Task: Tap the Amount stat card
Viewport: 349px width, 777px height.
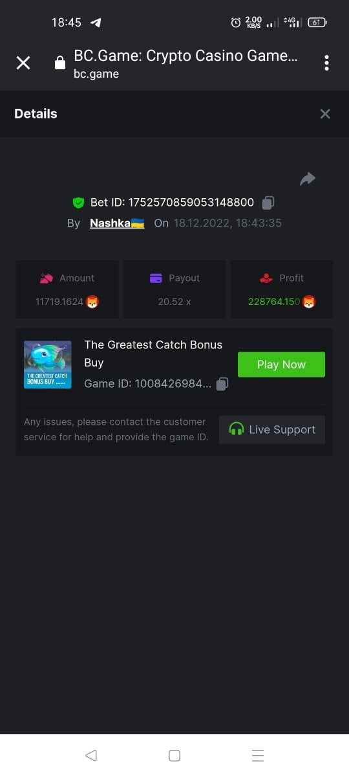Action: pyautogui.click(x=67, y=289)
